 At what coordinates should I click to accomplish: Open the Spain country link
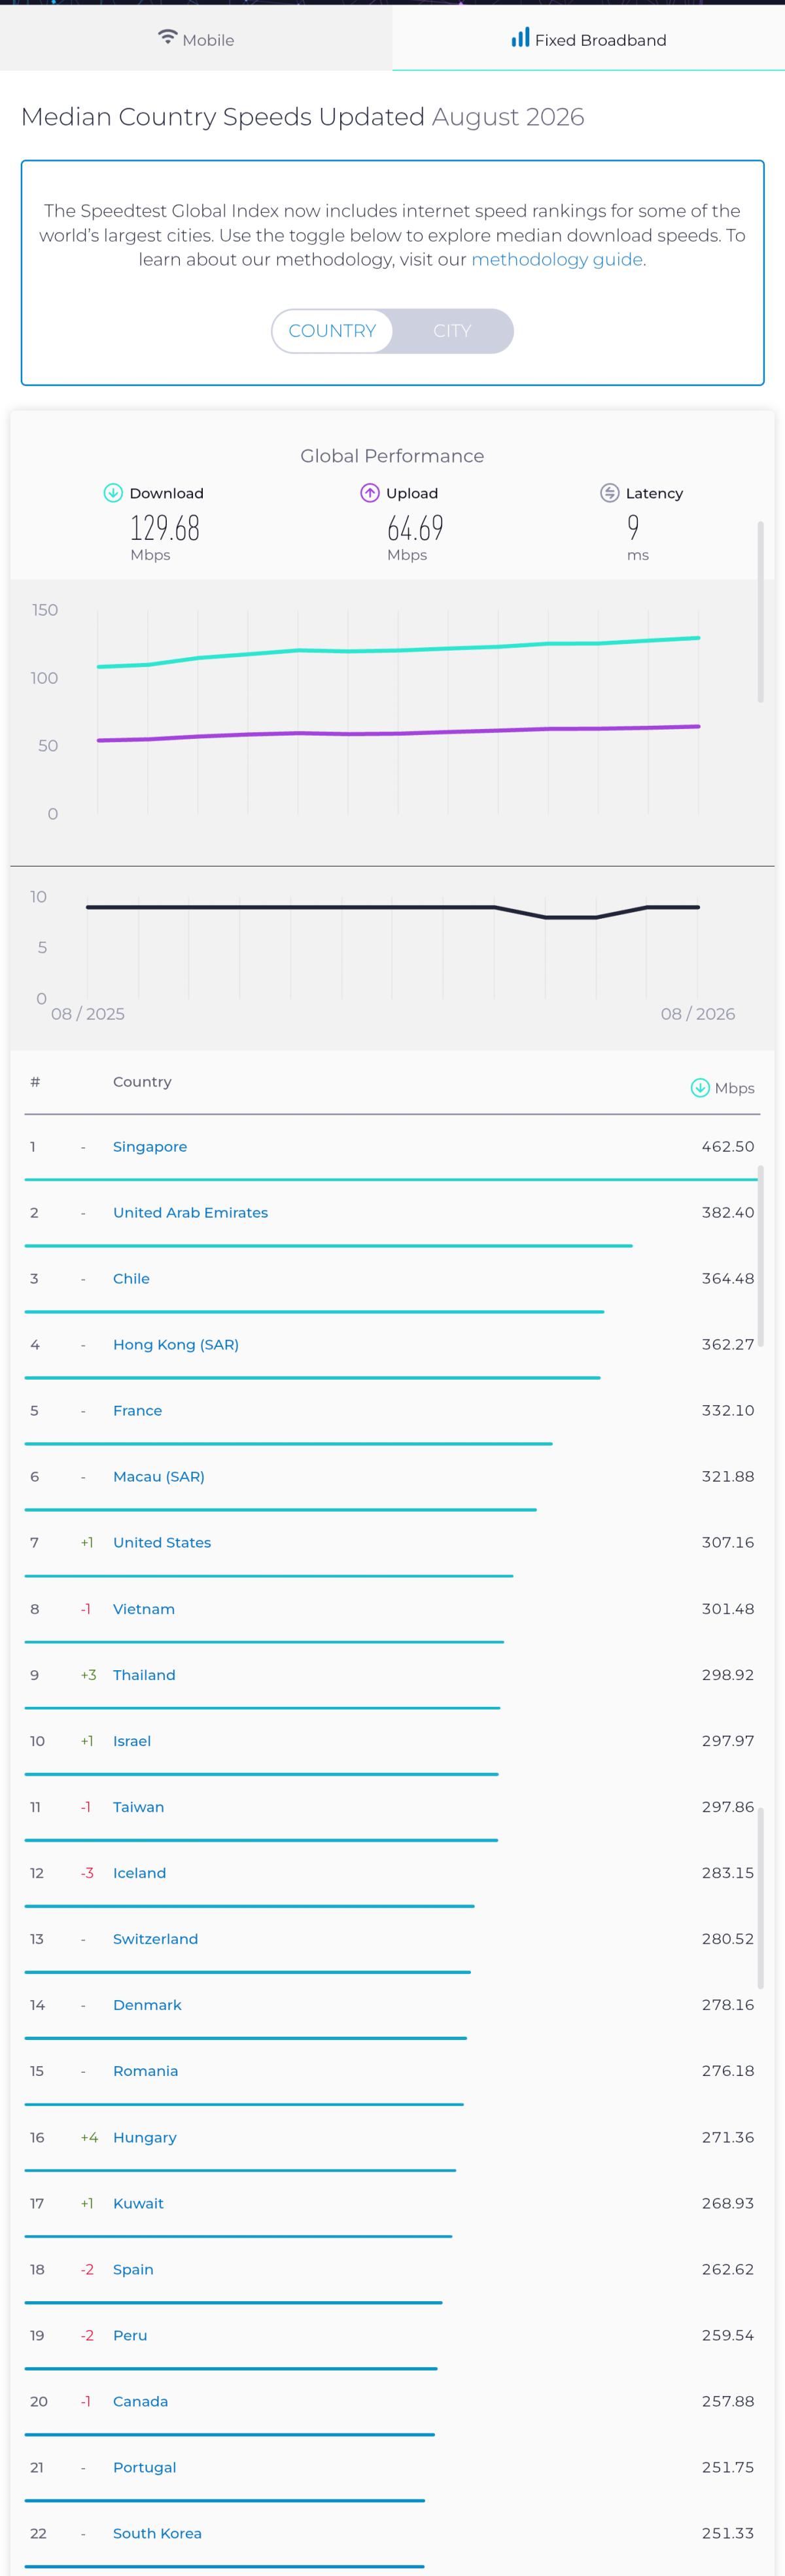coord(133,2270)
